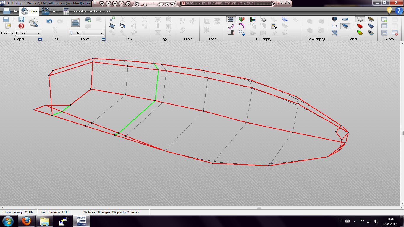Toggle wireframe shading mode in View group
This screenshot has height=227, width=404.
[x=360, y=19]
